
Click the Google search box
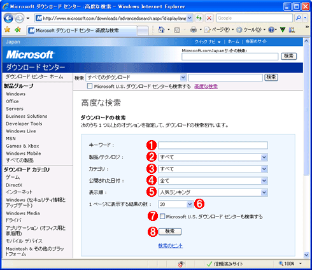tap(255, 18)
